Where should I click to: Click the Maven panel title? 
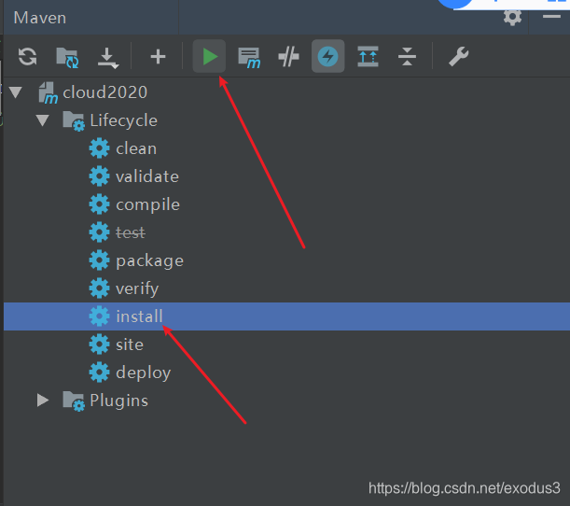pyautogui.click(x=40, y=18)
